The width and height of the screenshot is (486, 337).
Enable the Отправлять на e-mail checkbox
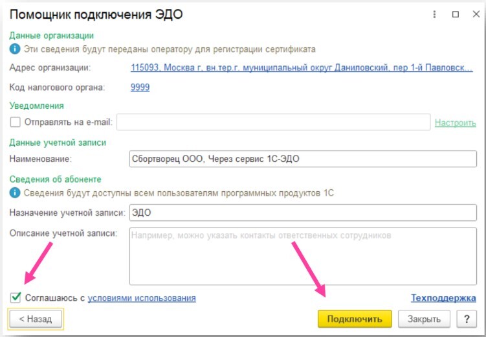coord(16,122)
